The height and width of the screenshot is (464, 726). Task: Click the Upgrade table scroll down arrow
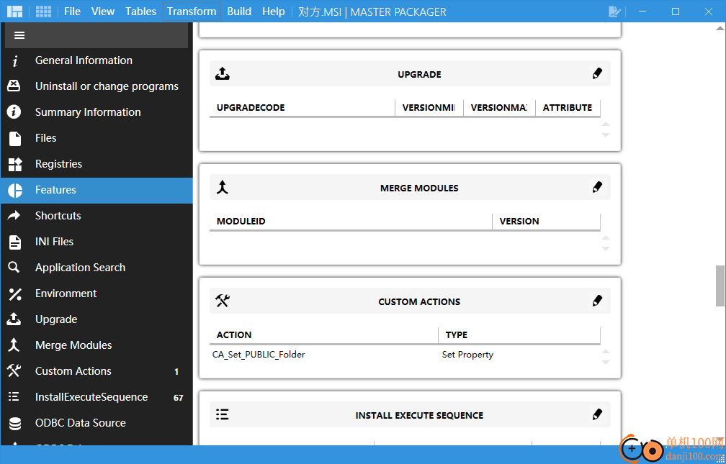pyautogui.click(x=606, y=135)
